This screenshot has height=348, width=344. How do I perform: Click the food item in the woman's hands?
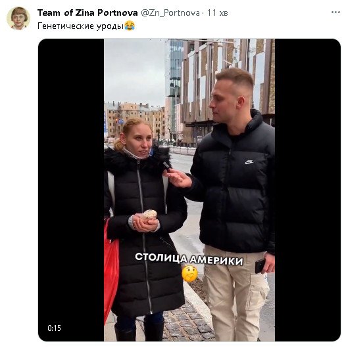[149, 215]
